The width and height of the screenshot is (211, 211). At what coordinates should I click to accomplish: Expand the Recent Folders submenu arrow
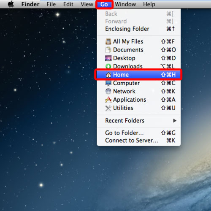pyautogui.click(x=175, y=121)
